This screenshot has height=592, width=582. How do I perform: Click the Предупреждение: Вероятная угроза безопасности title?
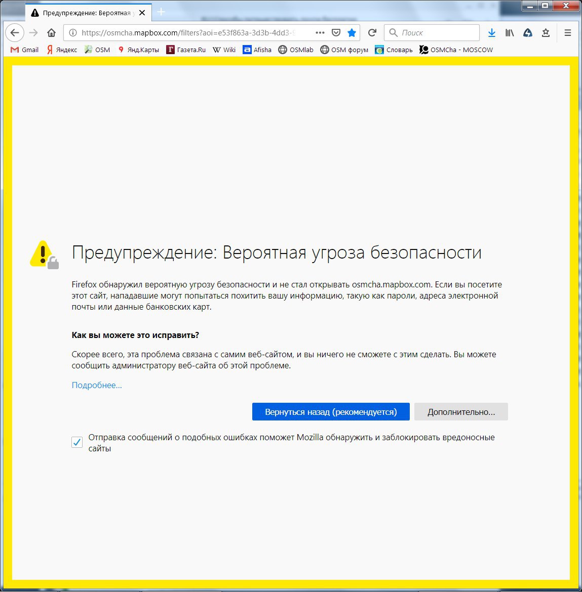(277, 252)
